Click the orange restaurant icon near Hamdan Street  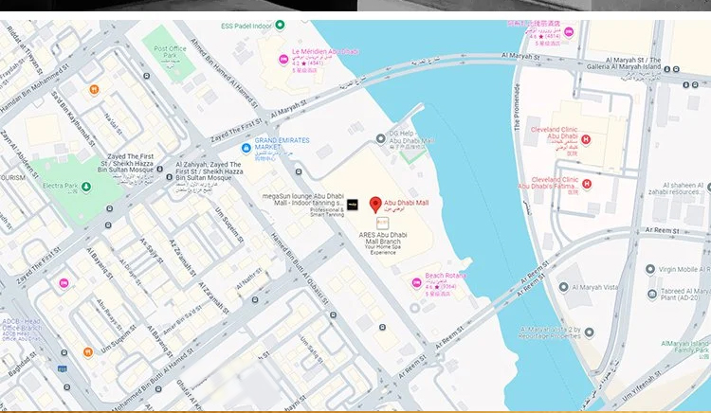tap(94, 90)
